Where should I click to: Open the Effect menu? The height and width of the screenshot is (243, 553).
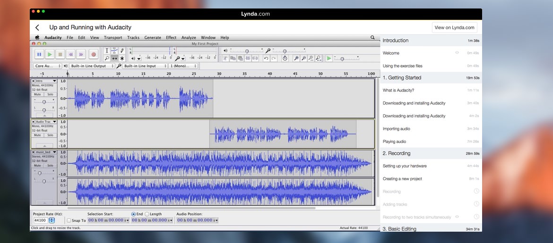(171, 38)
